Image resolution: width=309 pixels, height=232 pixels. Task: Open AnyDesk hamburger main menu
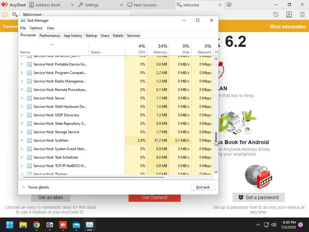[302, 14]
